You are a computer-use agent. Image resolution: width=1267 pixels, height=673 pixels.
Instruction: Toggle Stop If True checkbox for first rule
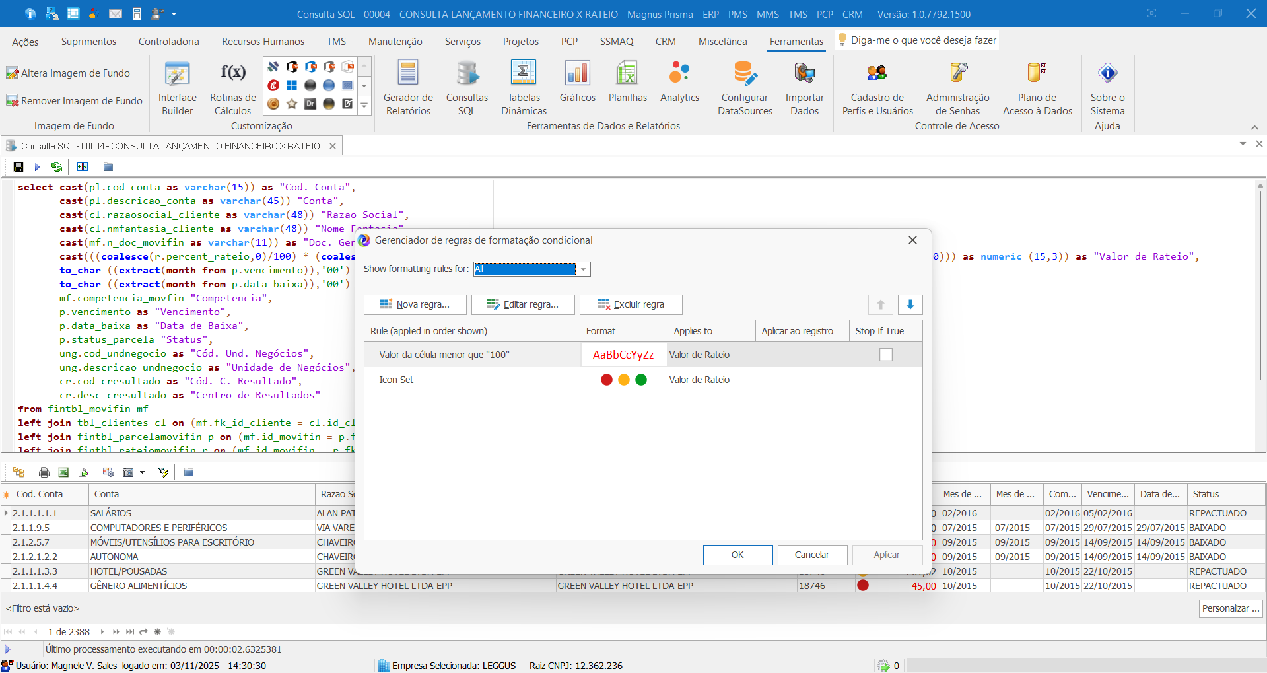[x=885, y=355]
